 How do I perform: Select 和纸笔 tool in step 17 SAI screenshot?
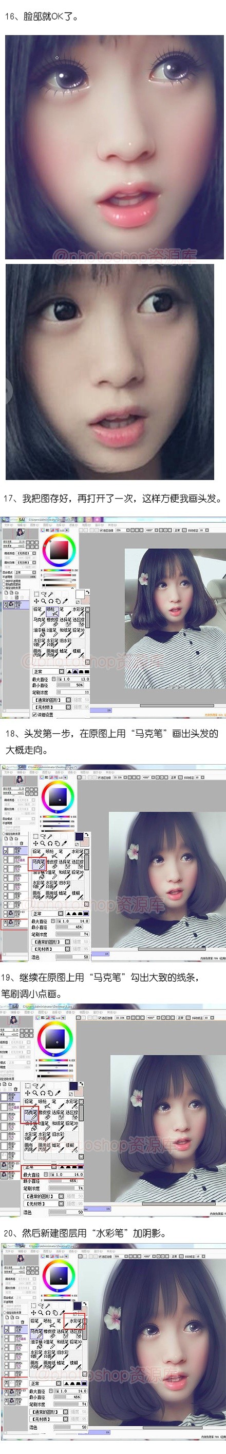click(65, 632)
